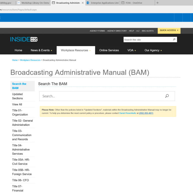Open Title 05B- HR- Foreign Service
The width and height of the screenshot is (193, 193).
[23, 172]
